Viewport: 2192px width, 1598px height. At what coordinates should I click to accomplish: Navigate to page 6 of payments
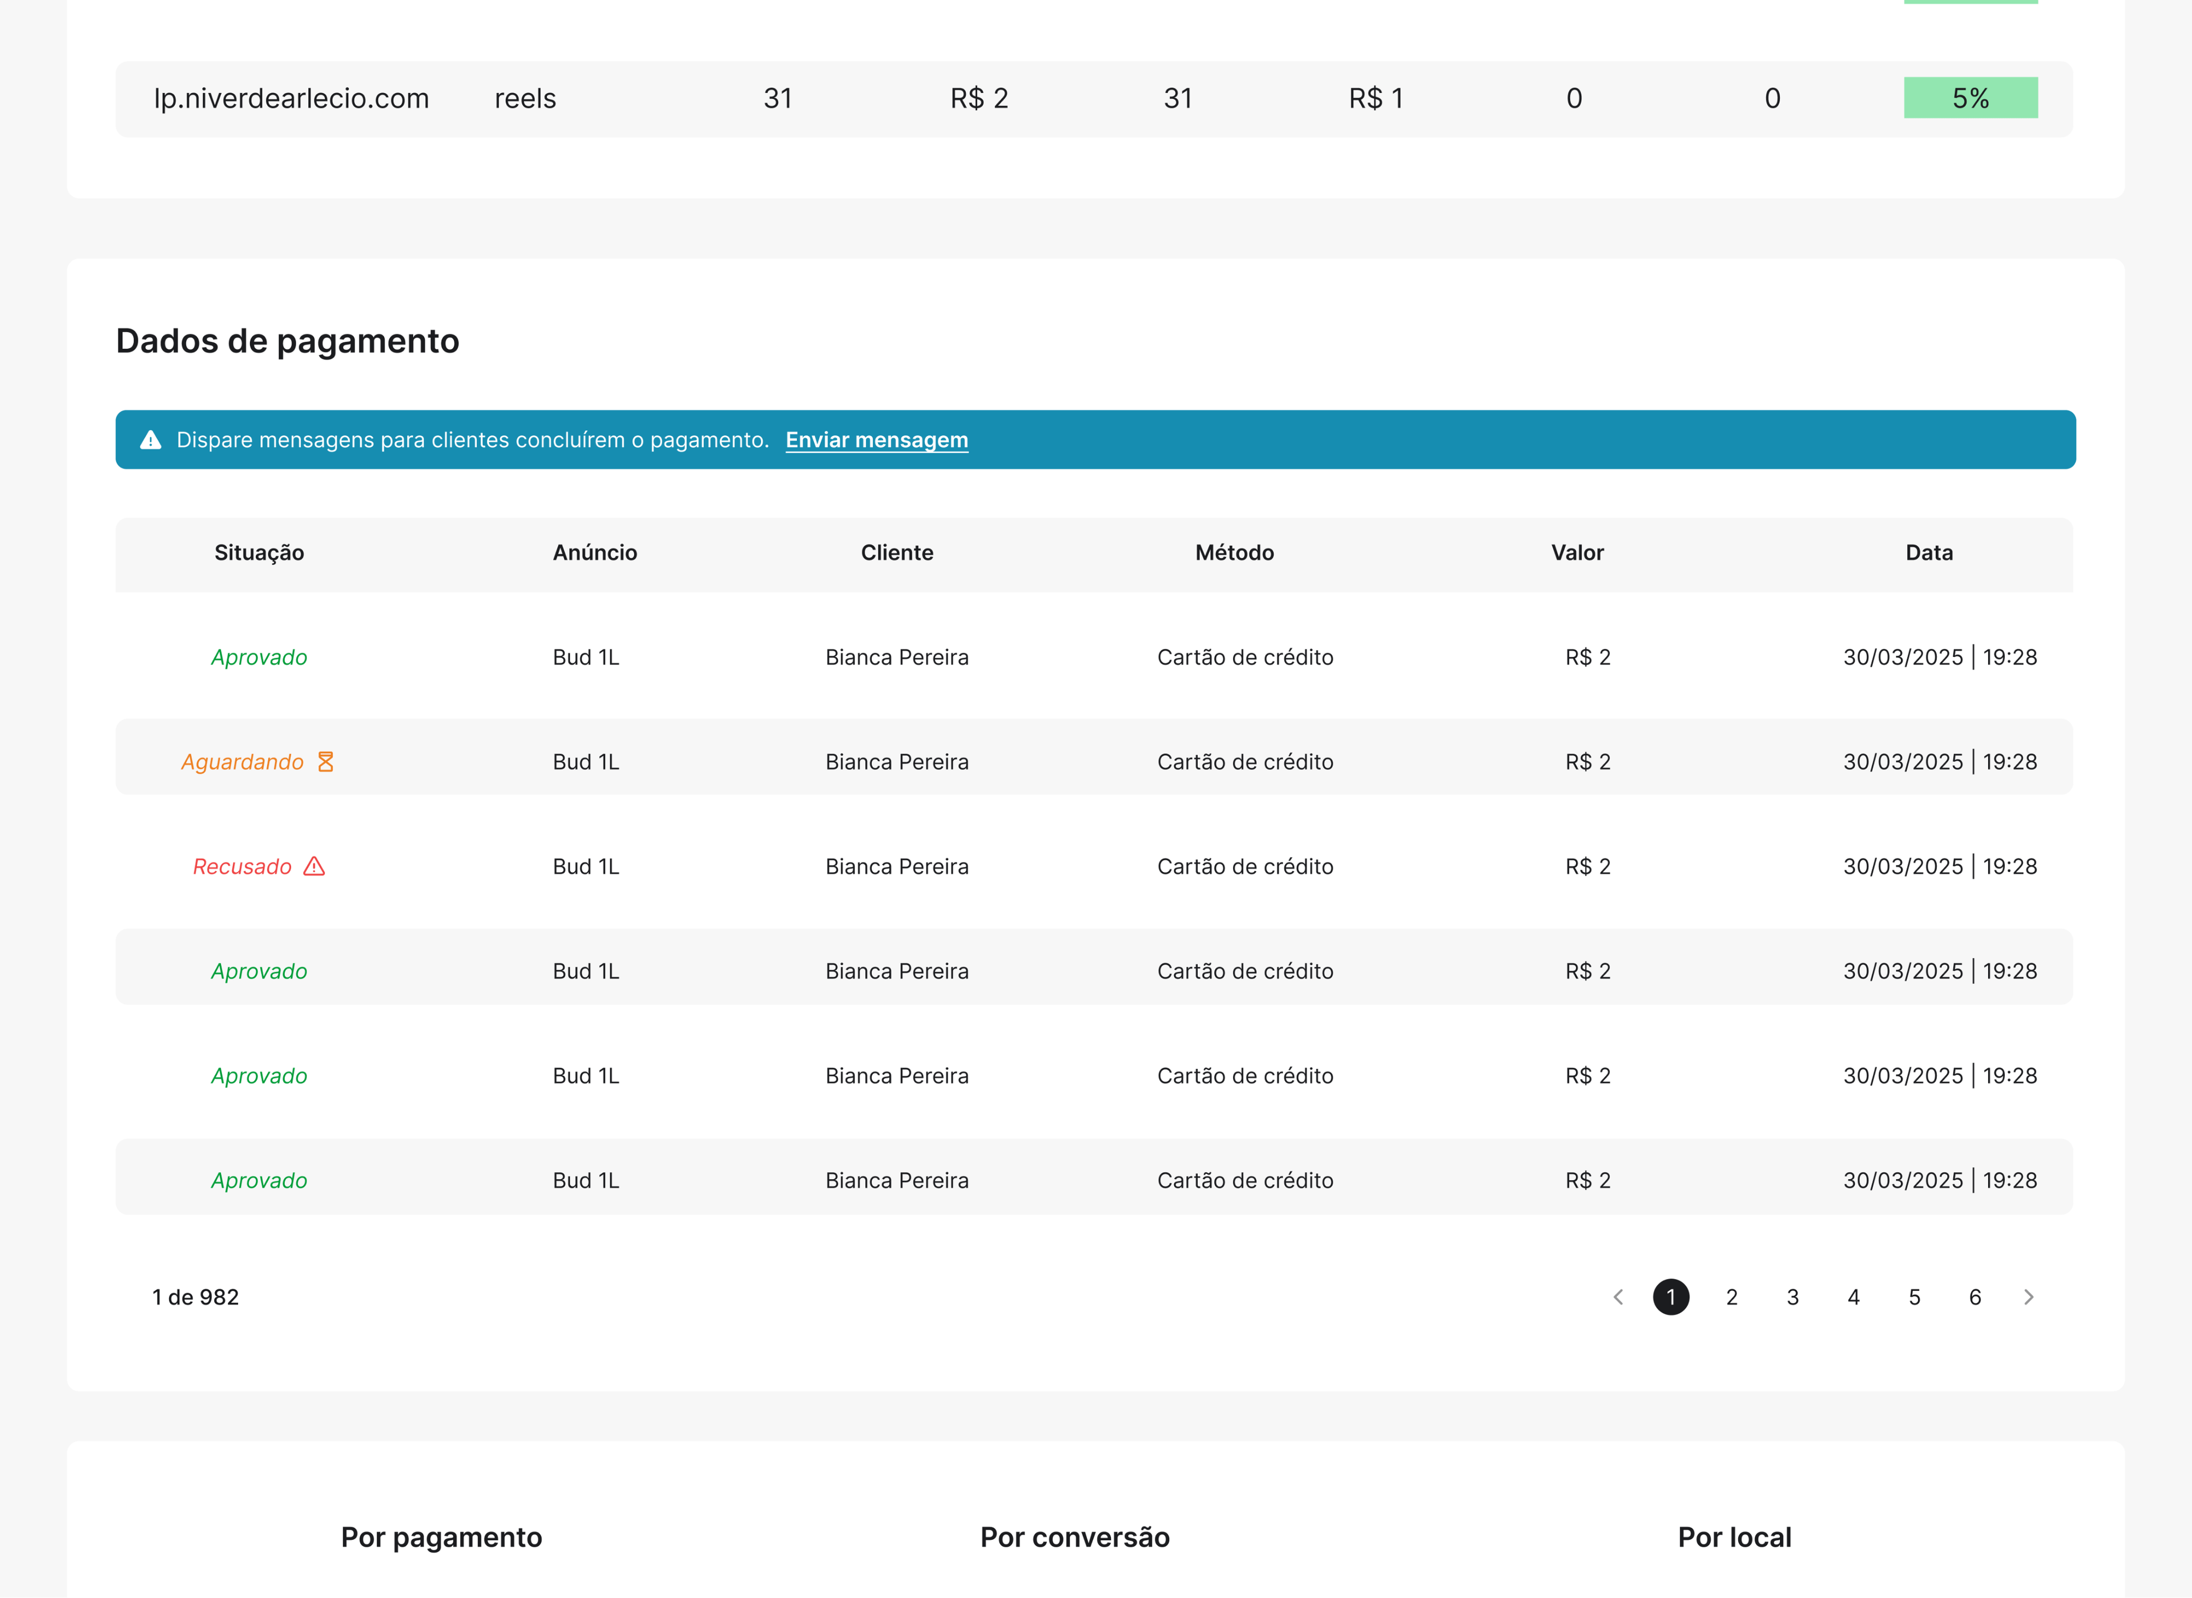[x=1975, y=1297]
